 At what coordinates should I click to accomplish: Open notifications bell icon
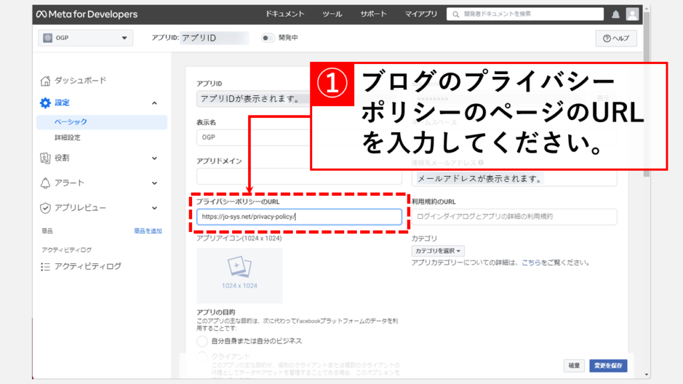tap(615, 15)
